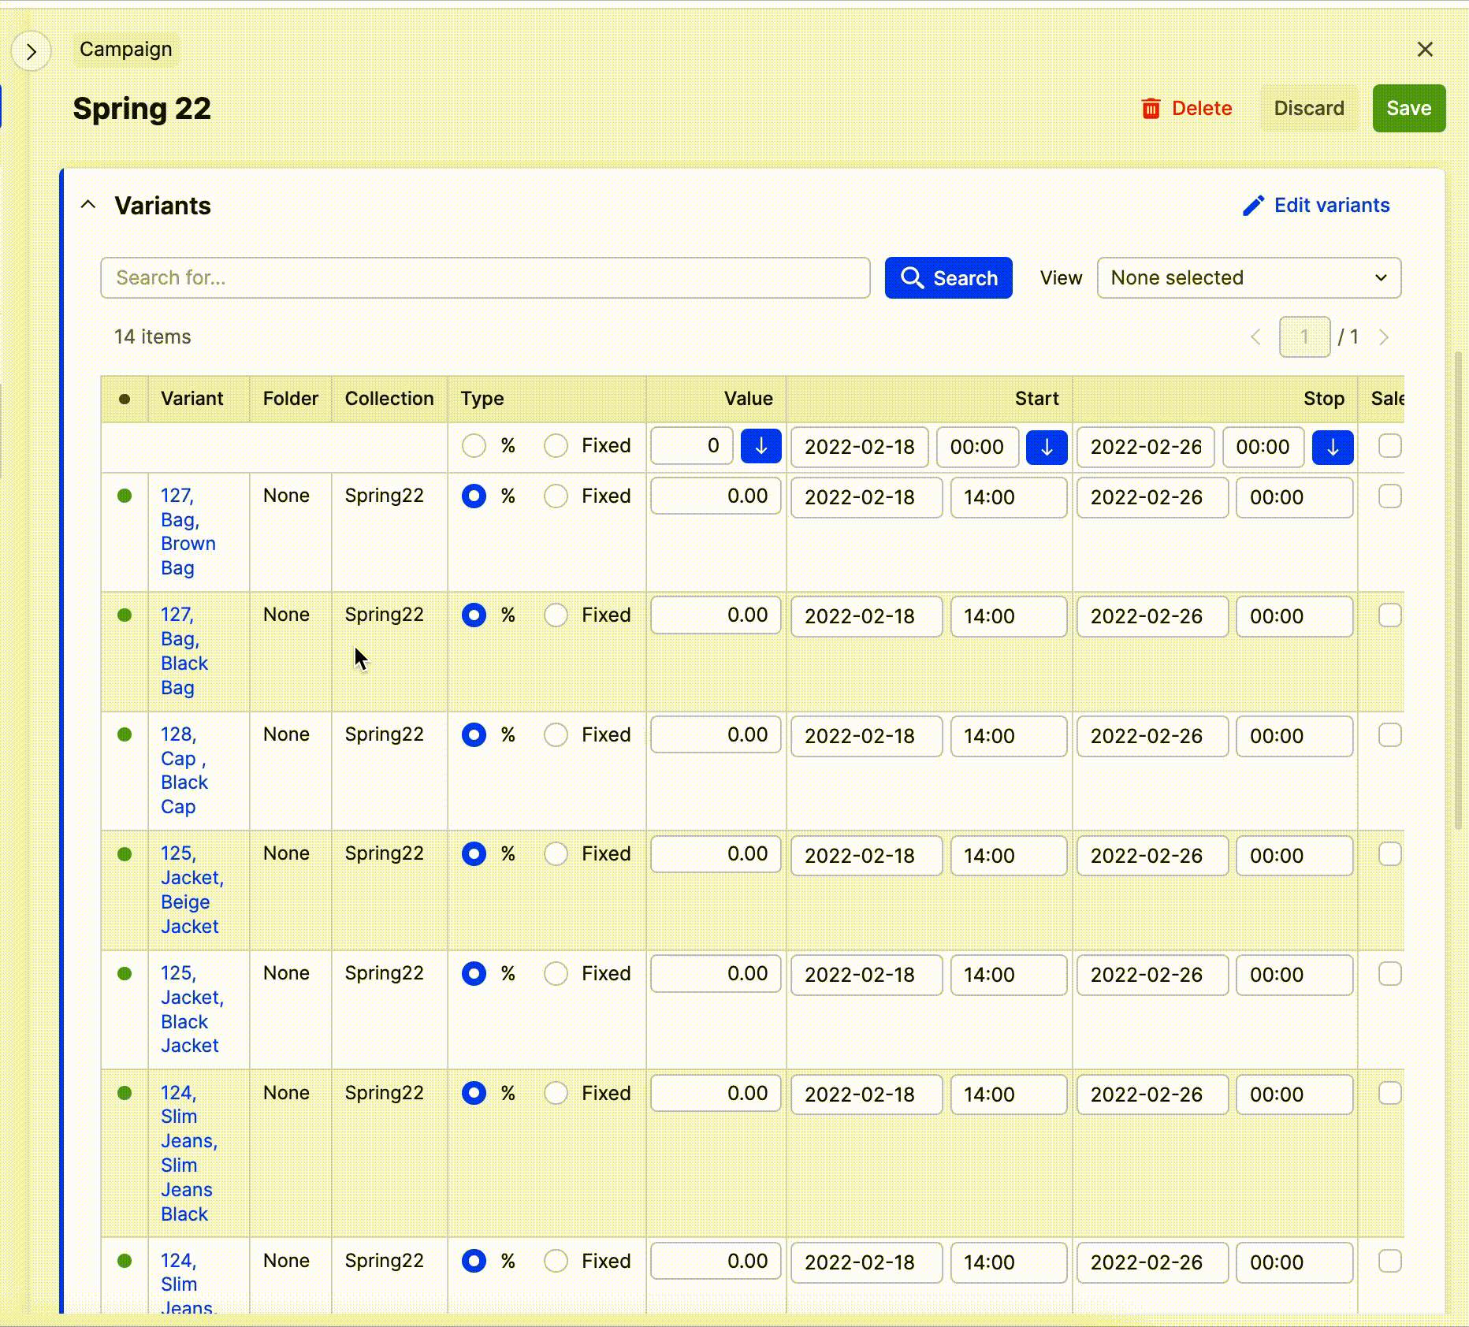
Task: Tick Sale checkbox for Black Cap
Action: tap(1389, 735)
